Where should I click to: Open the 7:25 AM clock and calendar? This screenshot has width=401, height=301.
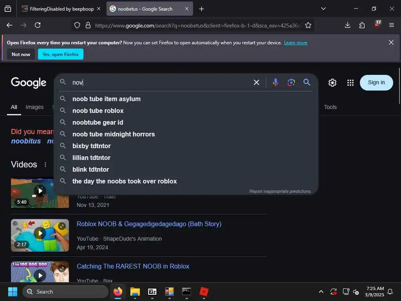point(374,292)
